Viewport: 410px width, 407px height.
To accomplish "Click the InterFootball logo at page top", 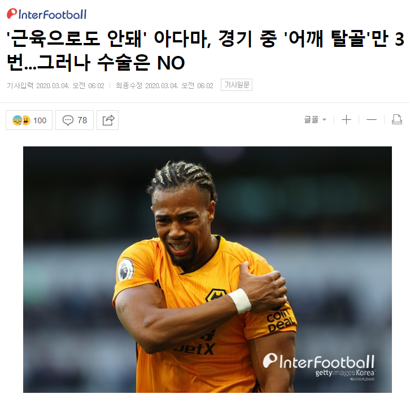I will point(46,14).
